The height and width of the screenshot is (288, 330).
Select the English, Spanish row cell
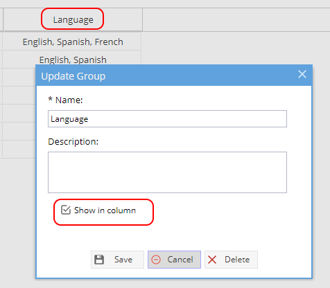pos(72,59)
